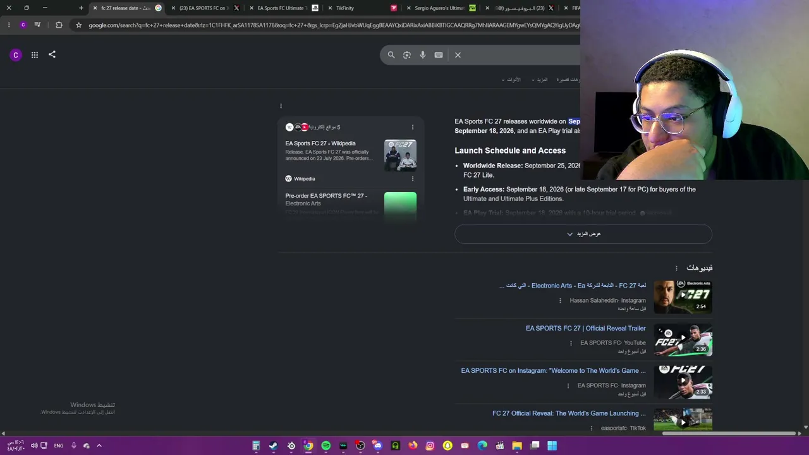Image resolution: width=809 pixels, height=455 pixels.
Task: Open Firefox from the taskbar
Action: [413, 446]
